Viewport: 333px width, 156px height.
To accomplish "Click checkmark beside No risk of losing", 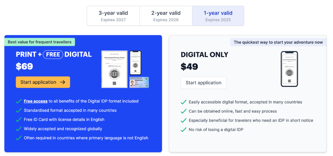I will 183,130.
